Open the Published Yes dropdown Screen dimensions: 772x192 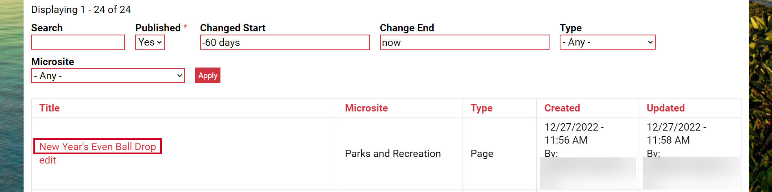point(150,42)
